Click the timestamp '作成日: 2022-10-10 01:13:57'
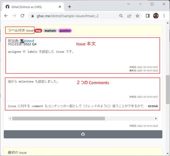Screen dimensions: 170x156 point(143,67)
